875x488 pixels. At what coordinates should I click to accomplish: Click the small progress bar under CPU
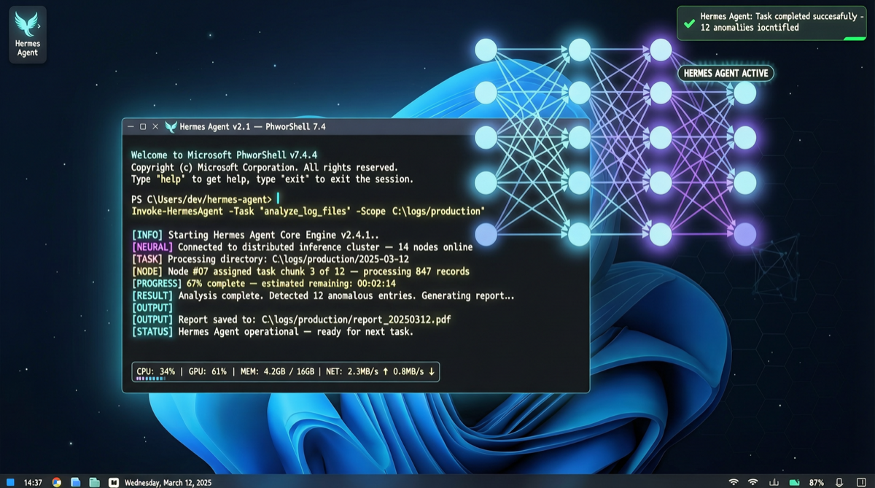(151, 379)
